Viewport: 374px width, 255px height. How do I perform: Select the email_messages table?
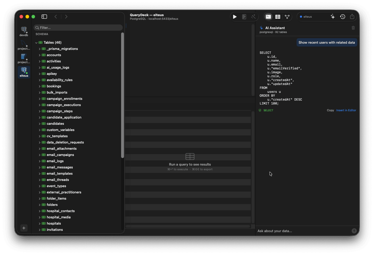tap(60, 167)
